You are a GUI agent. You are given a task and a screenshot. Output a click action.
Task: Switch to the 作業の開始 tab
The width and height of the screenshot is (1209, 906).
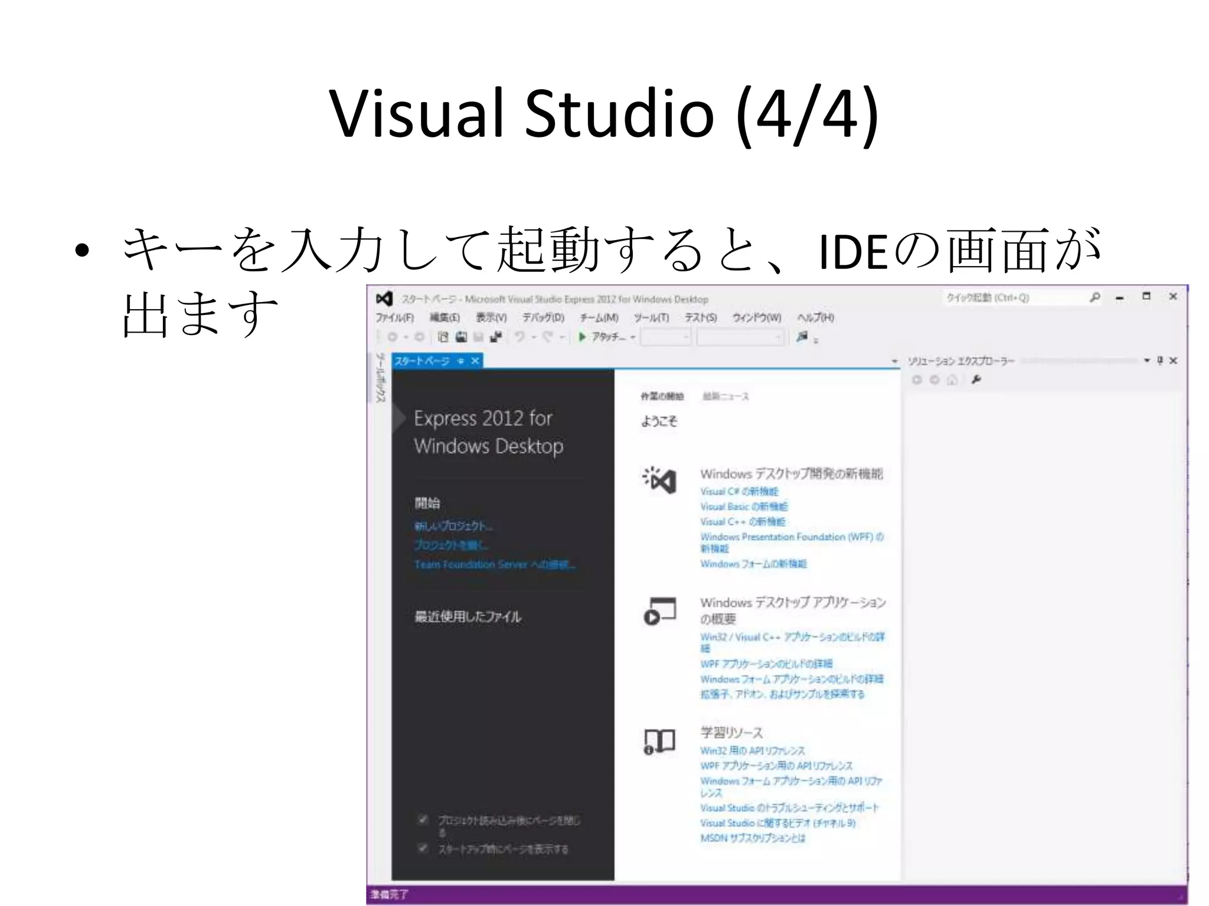[x=662, y=396]
